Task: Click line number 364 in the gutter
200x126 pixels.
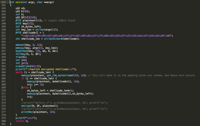Action: (4, 72)
